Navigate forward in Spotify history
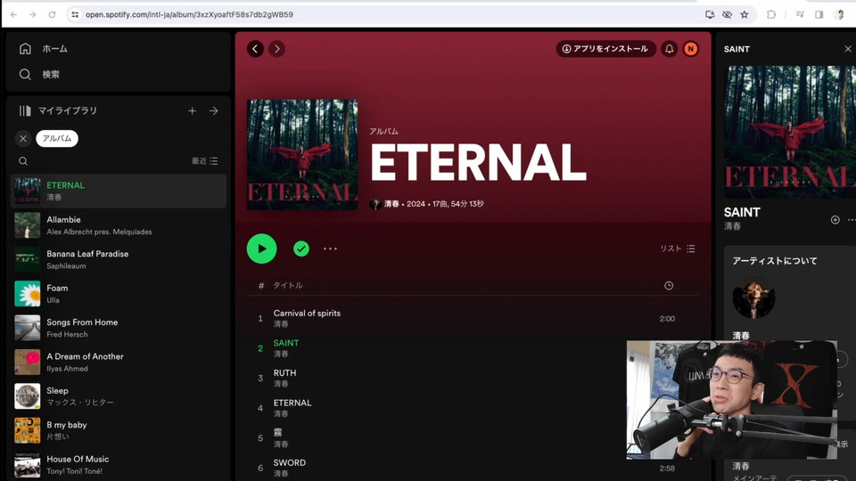The width and height of the screenshot is (856, 481). (276, 48)
